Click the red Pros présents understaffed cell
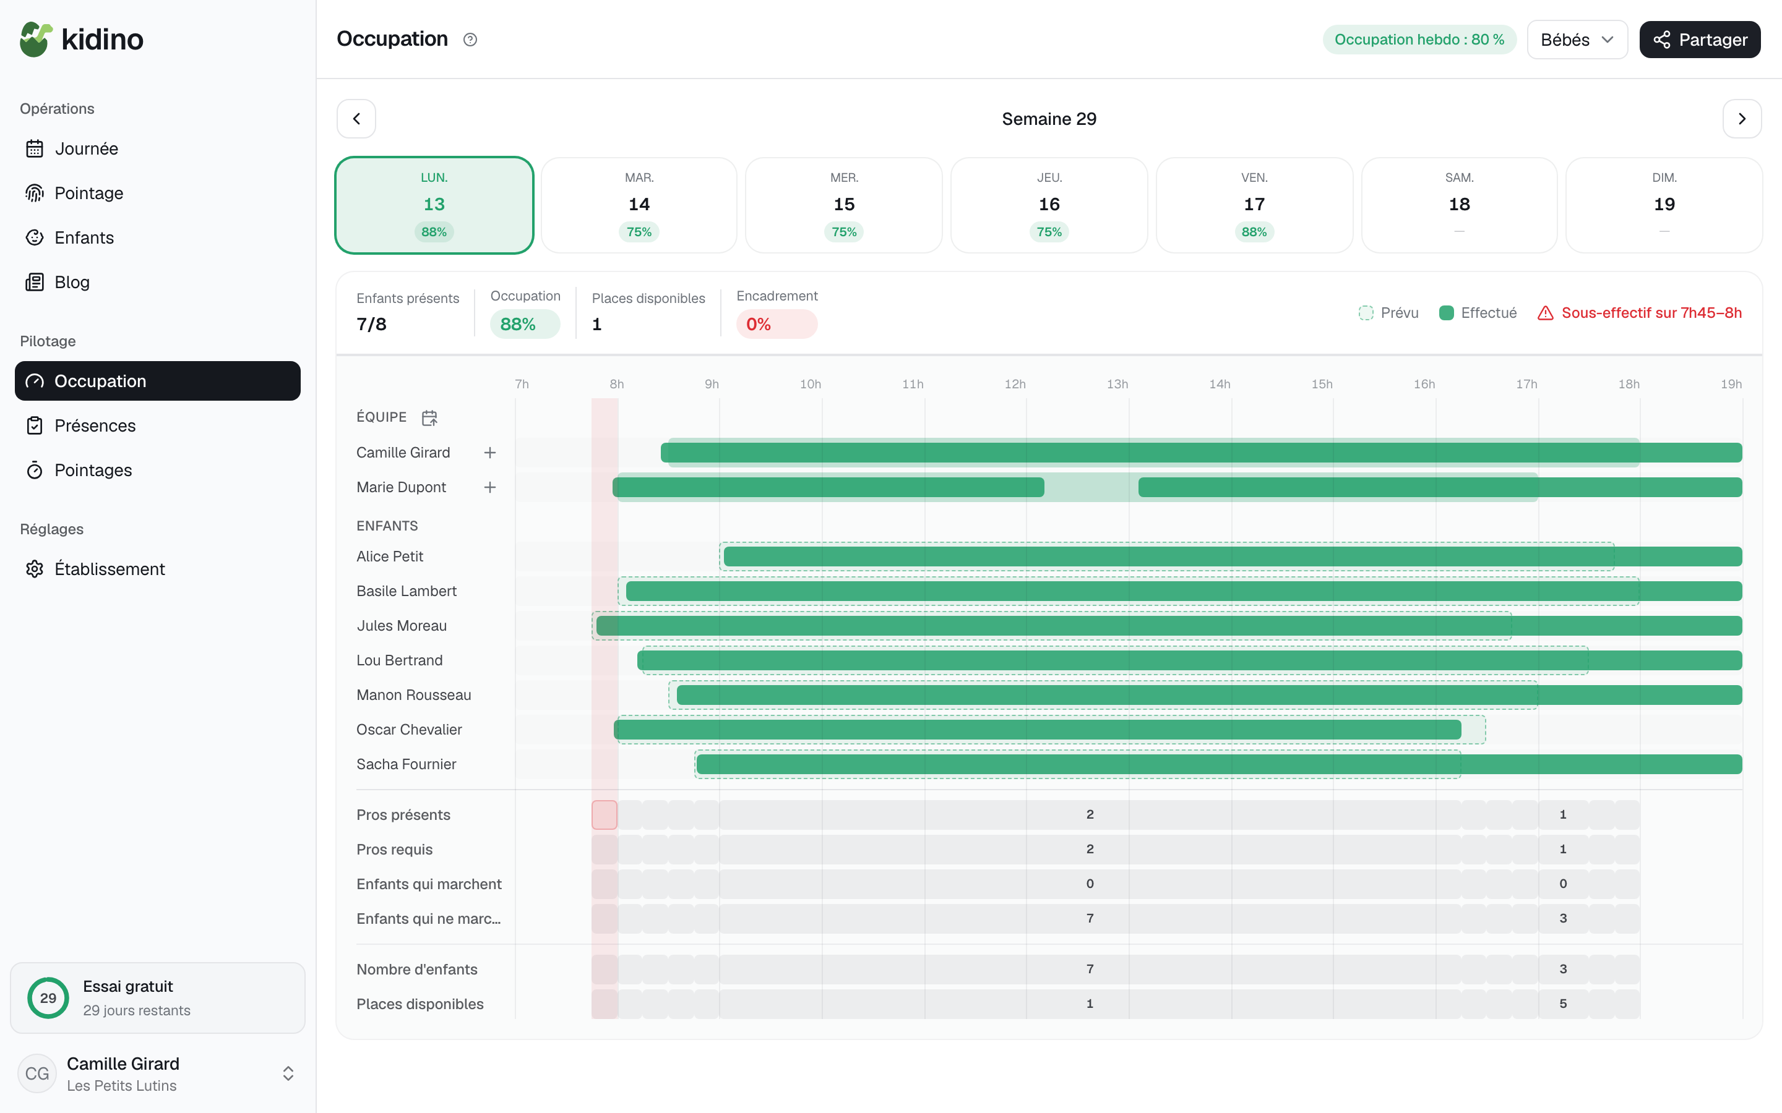This screenshot has height=1113, width=1782. tap(605, 815)
